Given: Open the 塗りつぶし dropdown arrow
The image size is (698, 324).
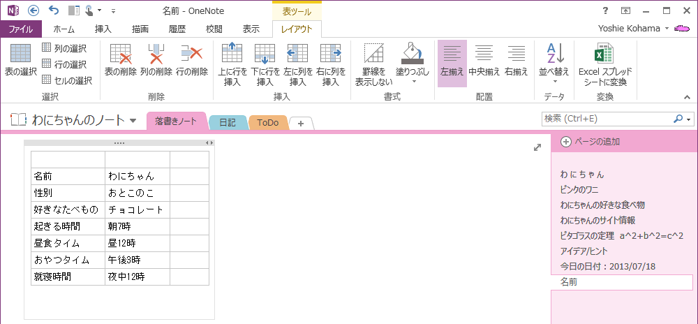Looking at the screenshot, I should click(x=413, y=82).
